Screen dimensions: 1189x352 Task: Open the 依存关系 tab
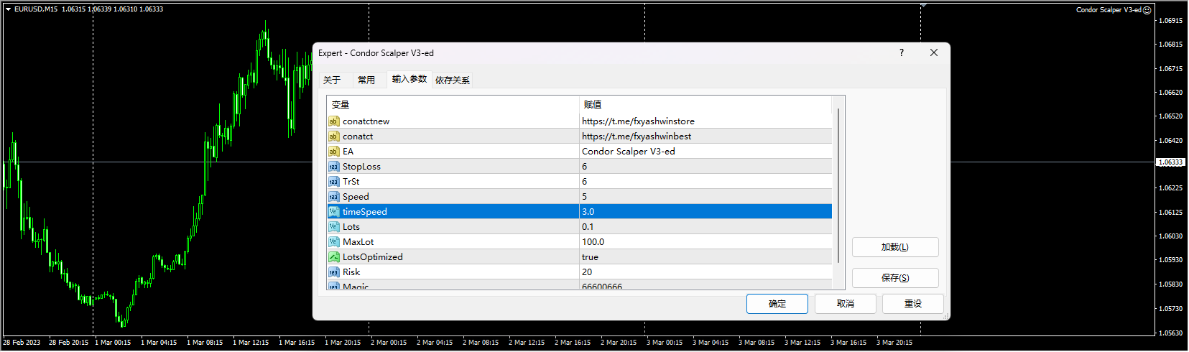(453, 80)
